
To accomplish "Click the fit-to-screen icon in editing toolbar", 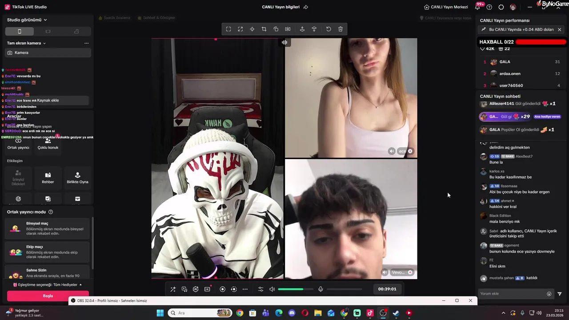I will [228, 29].
